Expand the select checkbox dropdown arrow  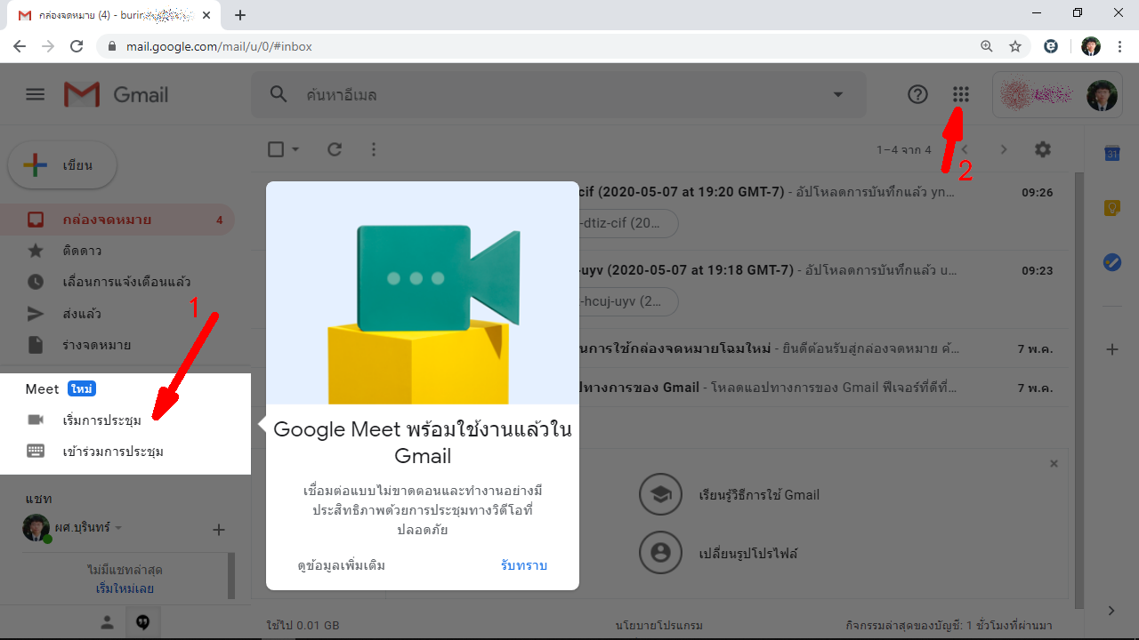pos(295,149)
